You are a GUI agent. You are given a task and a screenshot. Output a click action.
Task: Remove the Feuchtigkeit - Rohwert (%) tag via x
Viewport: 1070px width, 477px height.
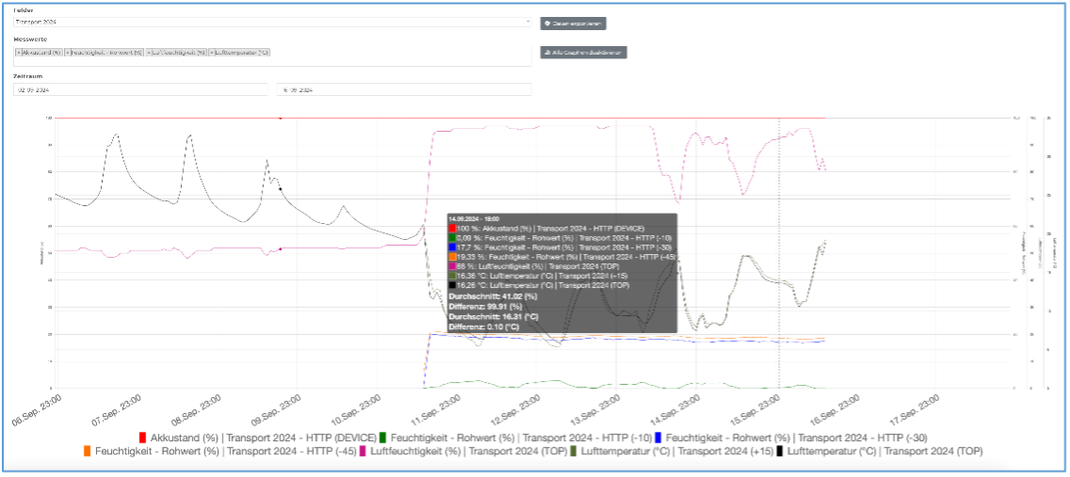68,53
